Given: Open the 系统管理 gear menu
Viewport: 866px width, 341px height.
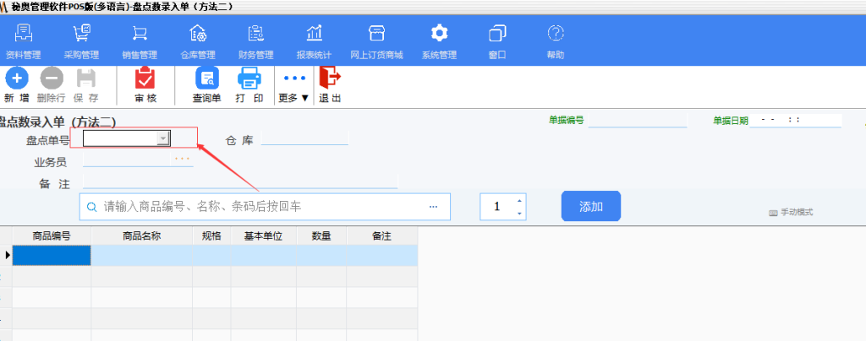Looking at the screenshot, I should tap(439, 34).
